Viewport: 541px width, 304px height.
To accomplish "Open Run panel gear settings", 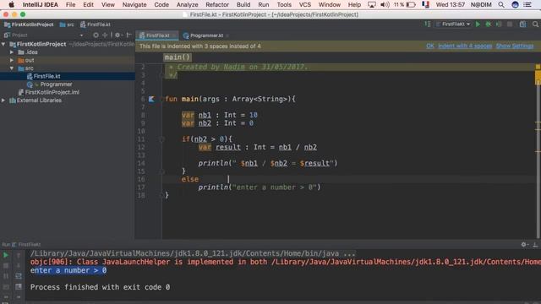I will pyautogui.click(x=524, y=244).
